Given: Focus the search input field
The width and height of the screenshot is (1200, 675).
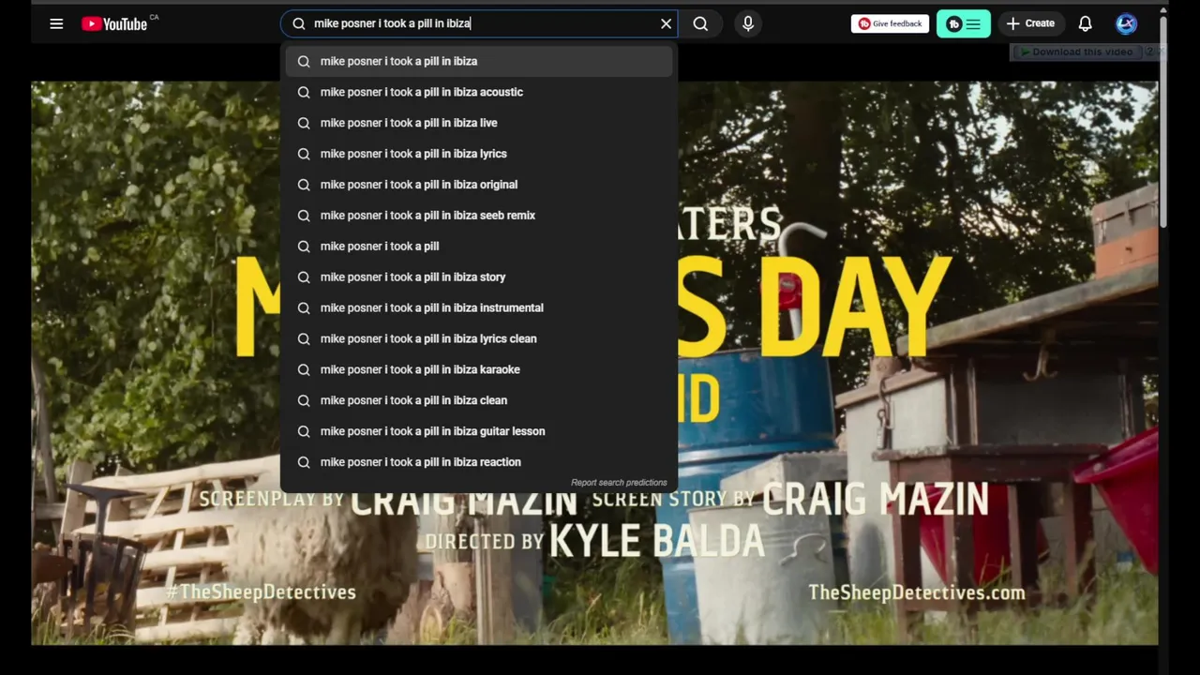Looking at the screenshot, I should pyautogui.click(x=478, y=23).
